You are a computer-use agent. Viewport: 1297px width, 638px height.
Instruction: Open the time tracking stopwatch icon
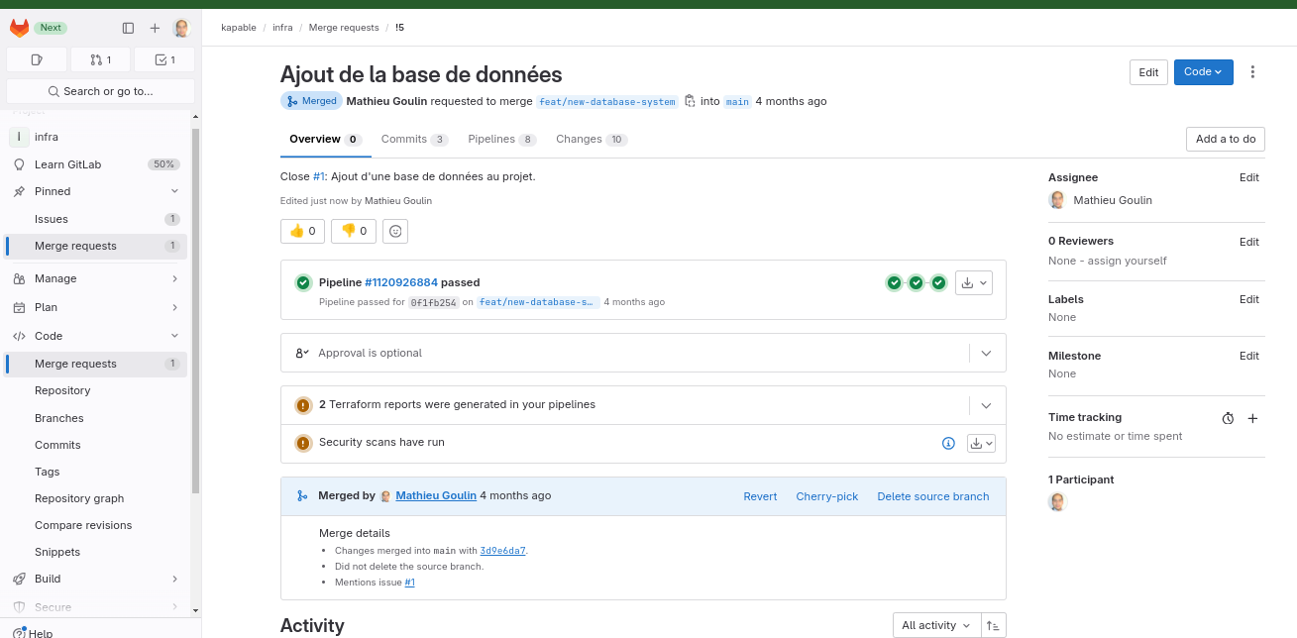1229,418
